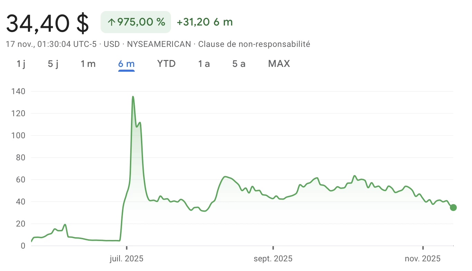Click the sept. 2025 axis label
This screenshot has height=271, width=472.
(x=273, y=258)
